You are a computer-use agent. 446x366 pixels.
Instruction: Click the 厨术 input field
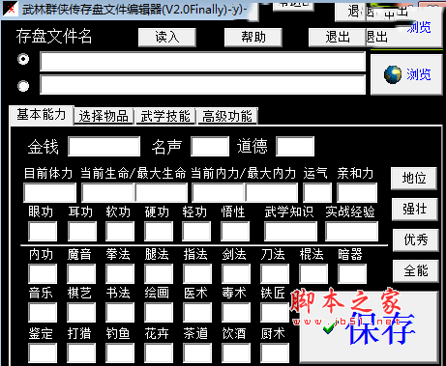click(275, 352)
